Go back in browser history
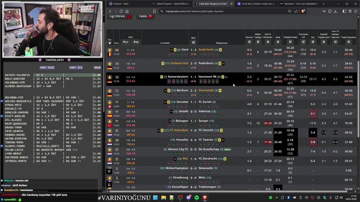The width and height of the screenshot is (360, 202). (110, 11)
